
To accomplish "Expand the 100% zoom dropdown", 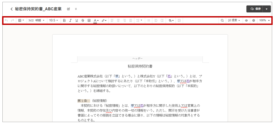I will (264, 20).
